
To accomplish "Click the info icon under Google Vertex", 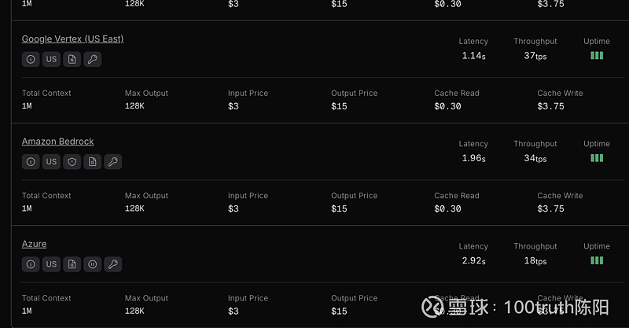I will pyautogui.click(x=31, y=59).
